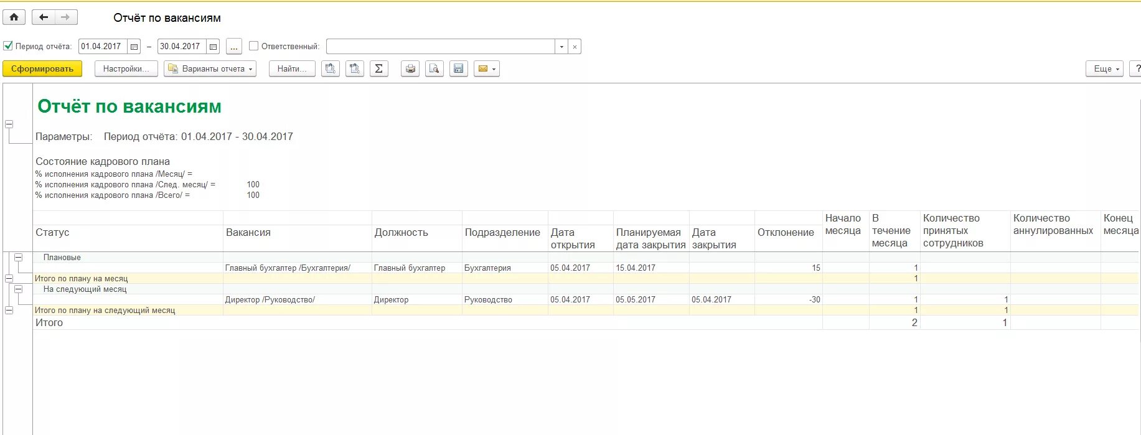Open the Настройки... button
Image resolution: width=1141 pixels, height=435 pixels.
click(126, 68)
